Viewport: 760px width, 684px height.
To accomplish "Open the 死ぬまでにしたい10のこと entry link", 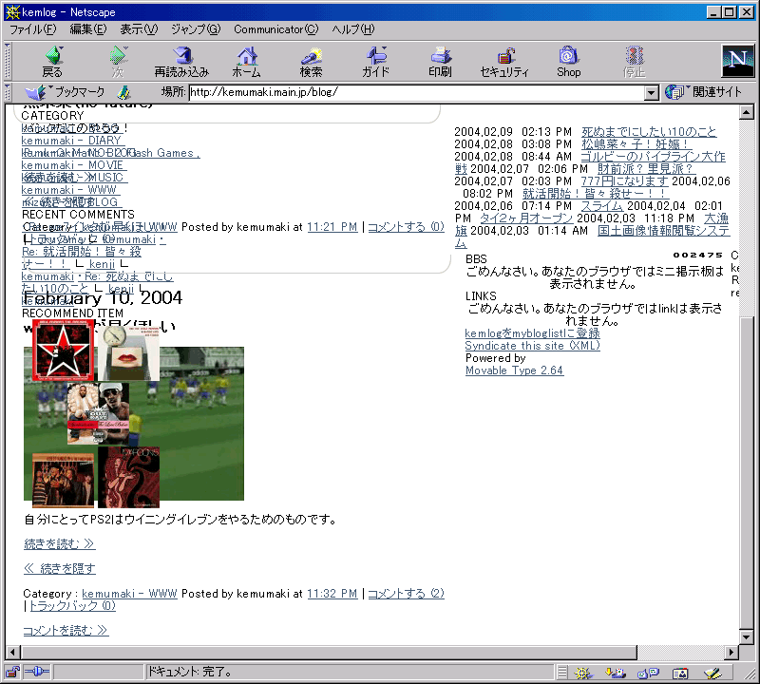I will (649, 132).
